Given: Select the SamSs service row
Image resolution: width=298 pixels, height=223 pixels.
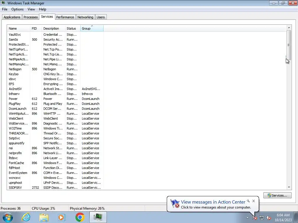Looking at the screenshot, I should pyautogui.click(x=55, y=39).
